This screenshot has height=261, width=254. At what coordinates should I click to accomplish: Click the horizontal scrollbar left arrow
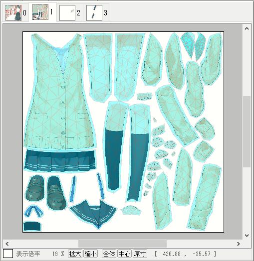click(x=7, y=244)
